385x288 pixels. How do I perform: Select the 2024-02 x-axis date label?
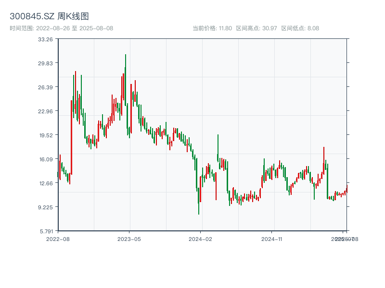point(201,239)
